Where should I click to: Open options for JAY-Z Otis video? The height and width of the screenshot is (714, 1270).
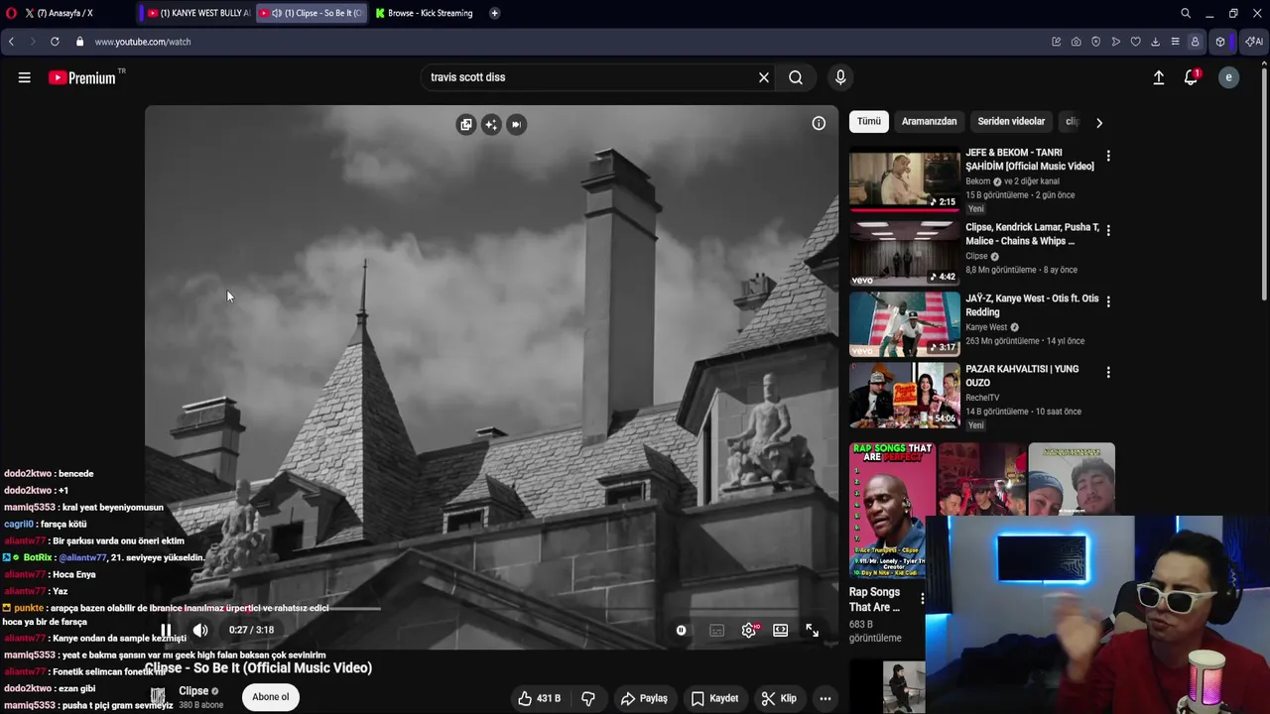[1108, 301]
